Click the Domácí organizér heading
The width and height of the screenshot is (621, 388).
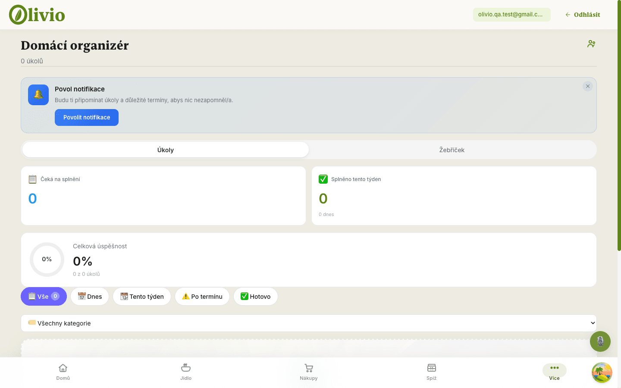(x=75, y=45)
